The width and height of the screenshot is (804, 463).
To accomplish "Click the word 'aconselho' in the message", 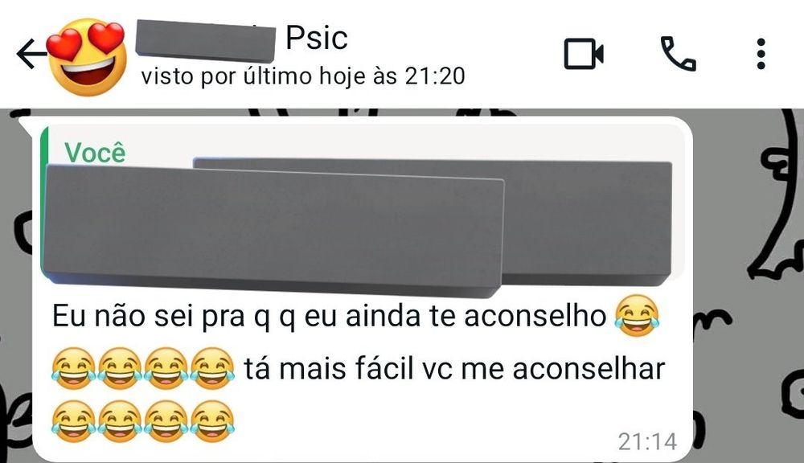I will coord(535,316).
